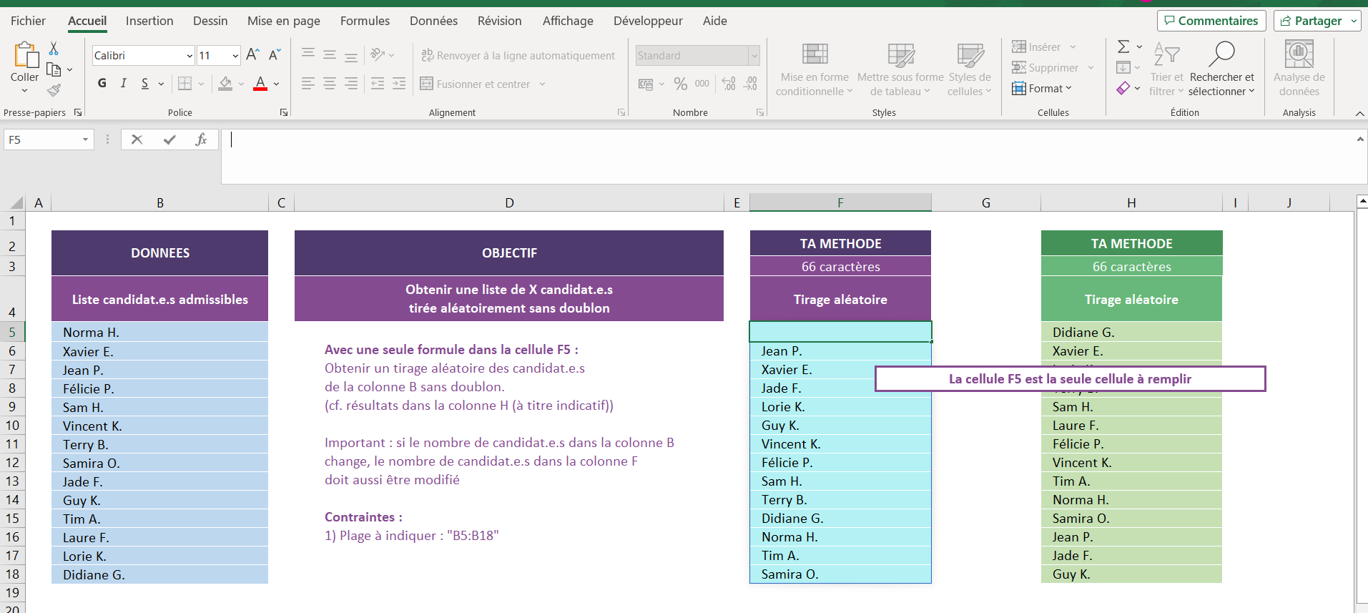The height and width of the screenshot is (613, 1368).
Task: Click Renvoyer à la ligne automatiquement
Action: [x=518, y=55]
